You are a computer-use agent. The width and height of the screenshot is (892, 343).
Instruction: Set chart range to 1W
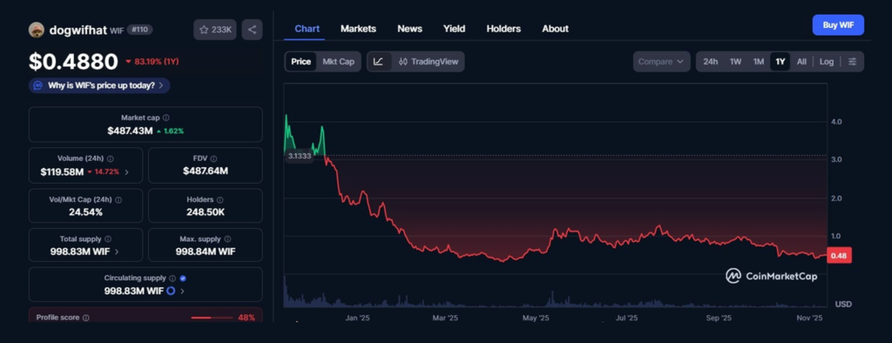[x=735, y=62]
